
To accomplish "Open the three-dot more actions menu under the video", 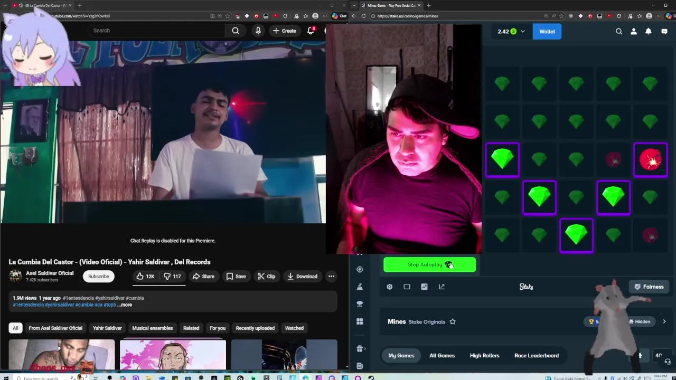I will point(331,277).
